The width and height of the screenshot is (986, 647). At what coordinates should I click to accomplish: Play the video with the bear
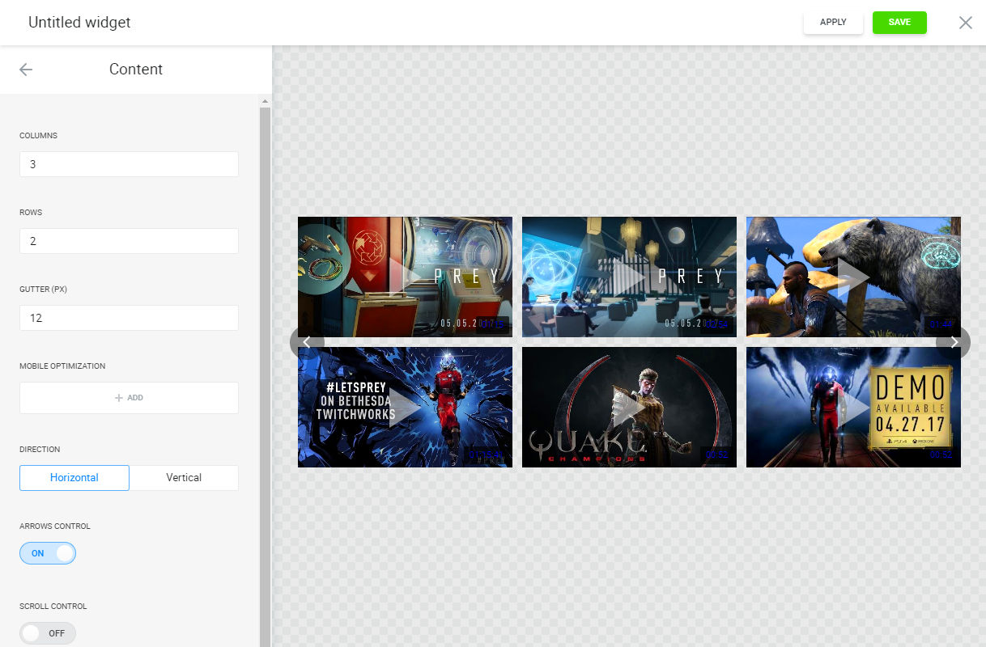click(853, 277)
